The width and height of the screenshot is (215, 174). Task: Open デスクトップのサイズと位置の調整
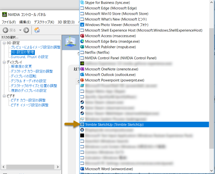click(x=34, y=86)
